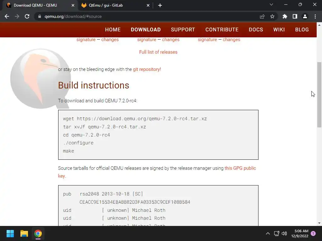Open the DOCS nav item
The width and height of the screenshot is (322, 241).
point(256,29)
